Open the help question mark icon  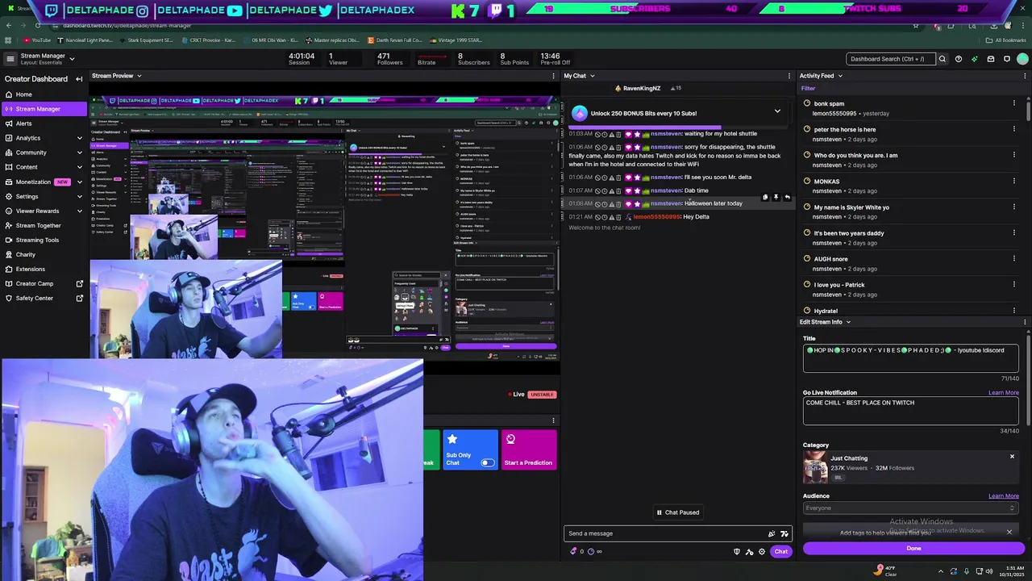coord(958,59)
